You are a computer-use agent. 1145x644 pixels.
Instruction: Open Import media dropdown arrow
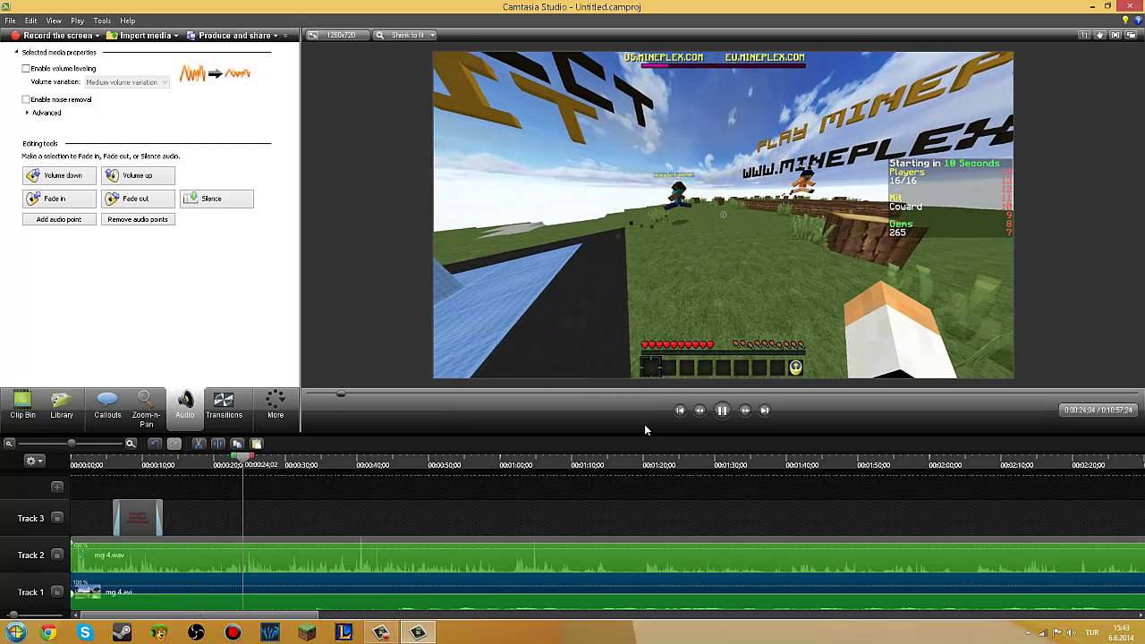(x=176, y=36)
